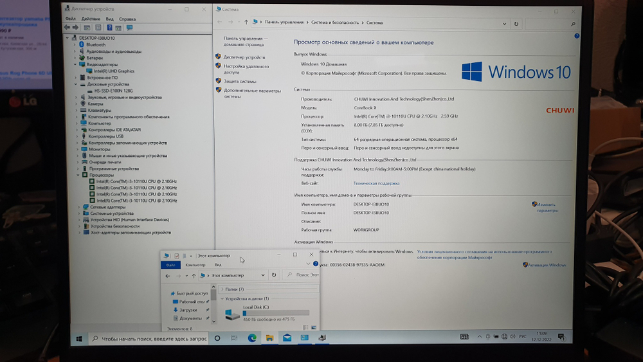The image size is (643, 362).
Task: Open Настройка удаленного доступа link
Action: pos(246,69)
